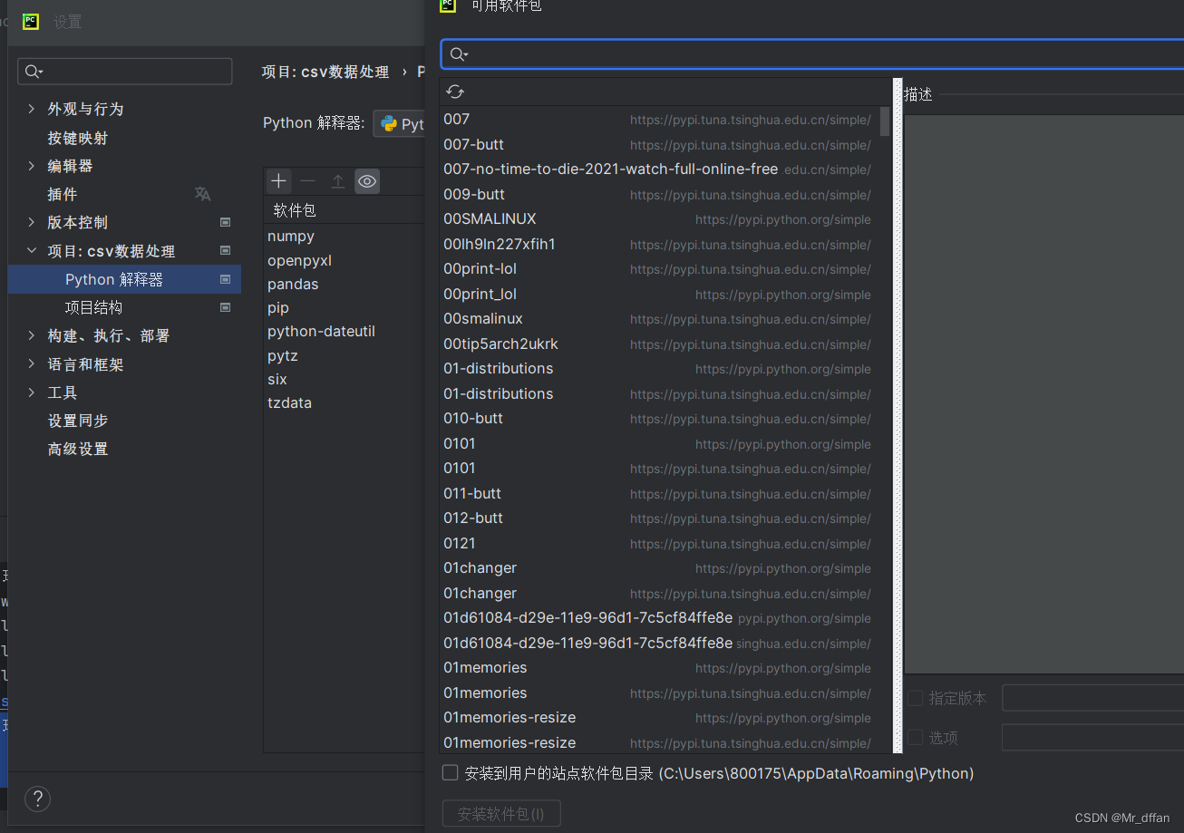1184x833 pixels.
Task: Click the help question mark icon
Action: coord(37,799)
